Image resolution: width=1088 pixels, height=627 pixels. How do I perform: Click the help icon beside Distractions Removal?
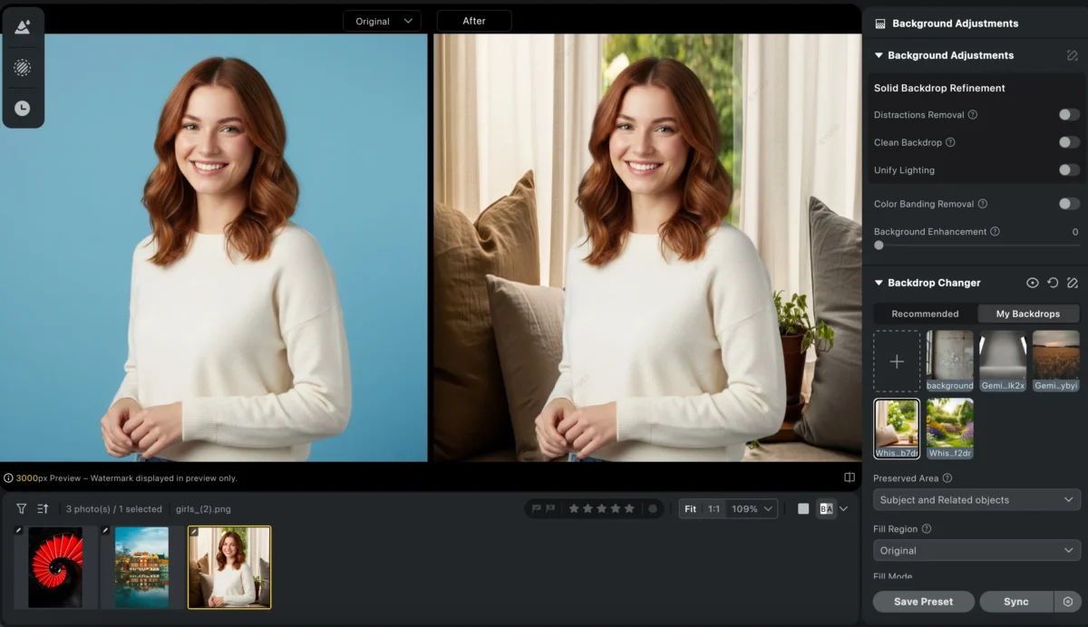click(x=973, y=115)
